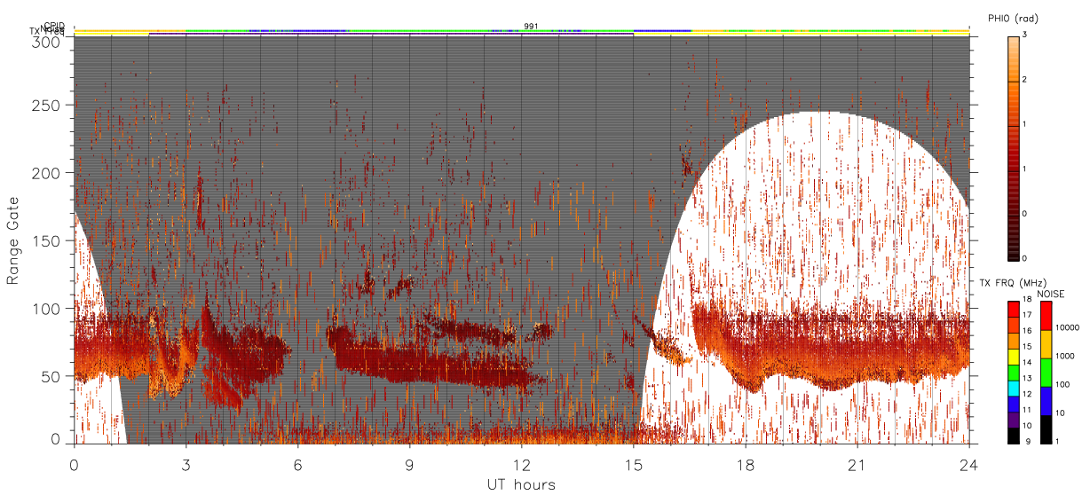Click the '2' label on PHI0 color bar

click(x=1024, y=81)
